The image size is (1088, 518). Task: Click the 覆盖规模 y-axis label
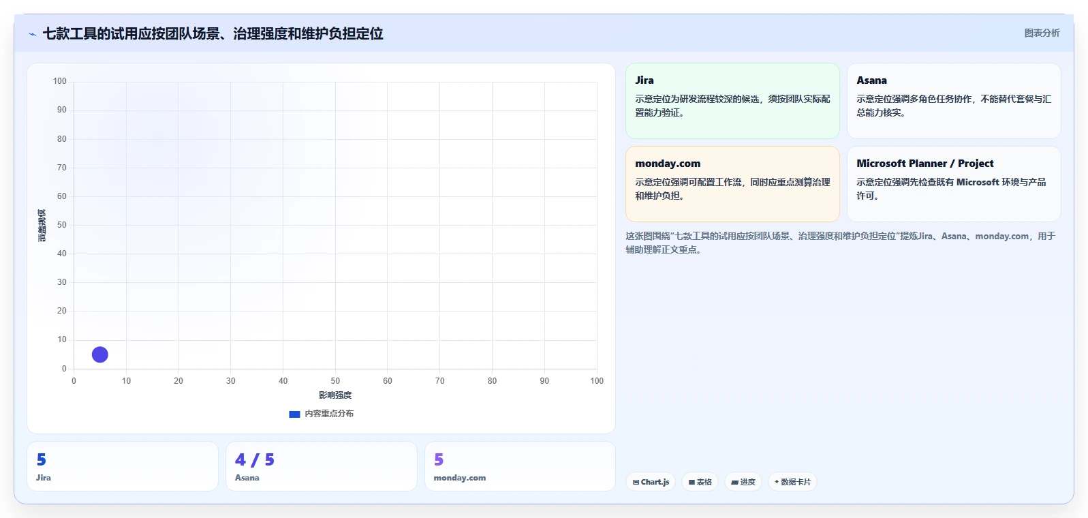42,225
